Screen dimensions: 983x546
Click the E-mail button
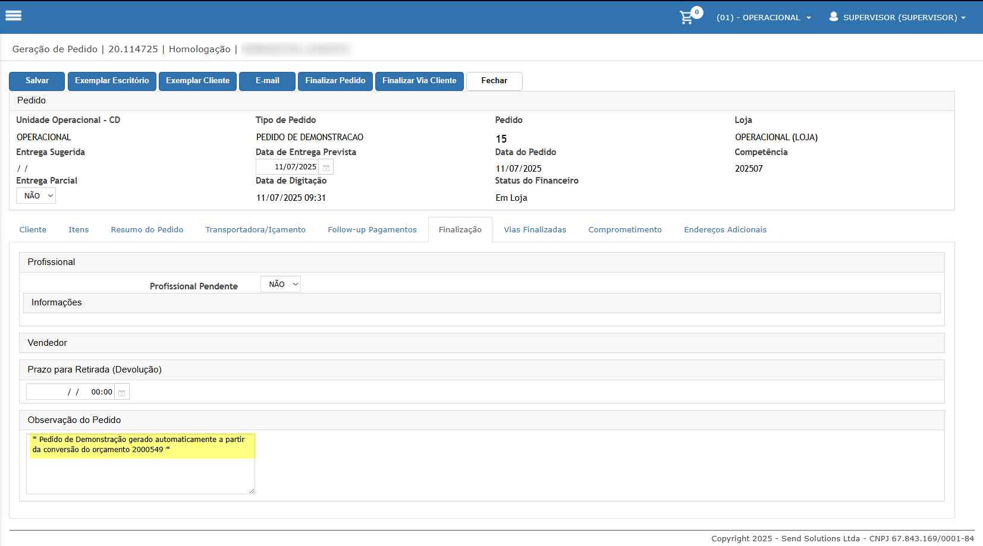267,81
